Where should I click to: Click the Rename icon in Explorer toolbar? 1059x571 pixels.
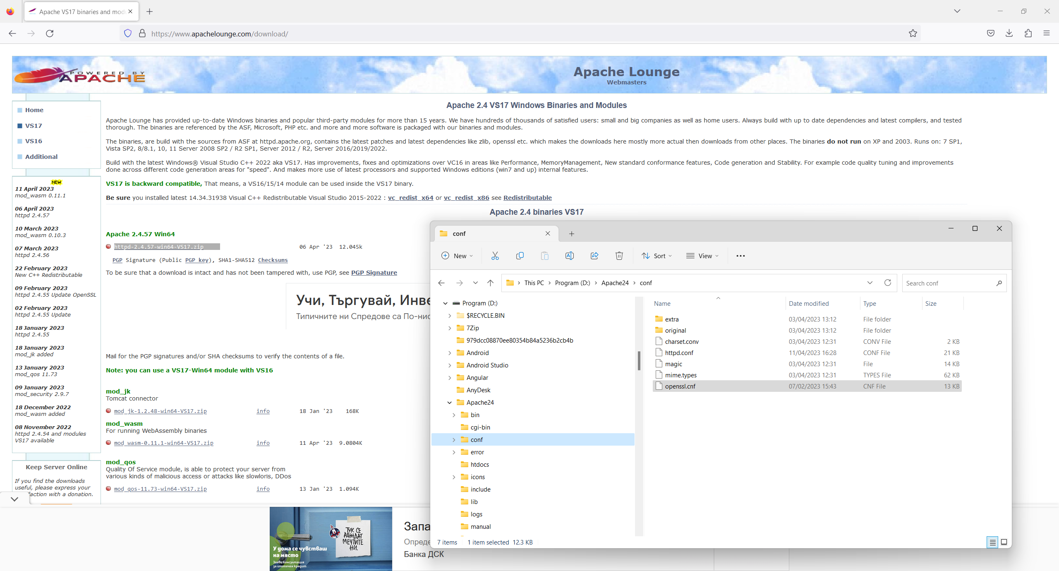[x=569, y=256]
